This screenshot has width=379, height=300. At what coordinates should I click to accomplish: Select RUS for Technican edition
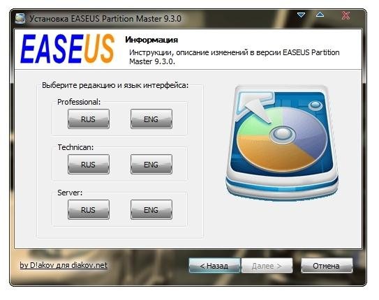click(89, 164)
